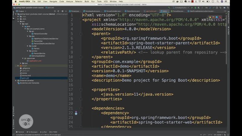Open Maven Projects side panel
Screen dimensions: 242x136
228,17
